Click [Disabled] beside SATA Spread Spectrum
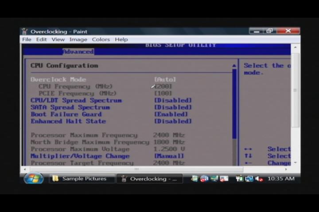319x212 pixels. point(173,107)
